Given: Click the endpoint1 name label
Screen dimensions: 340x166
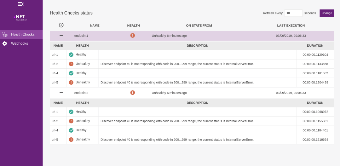Looking at the screenshot, I should coord(81,36).
